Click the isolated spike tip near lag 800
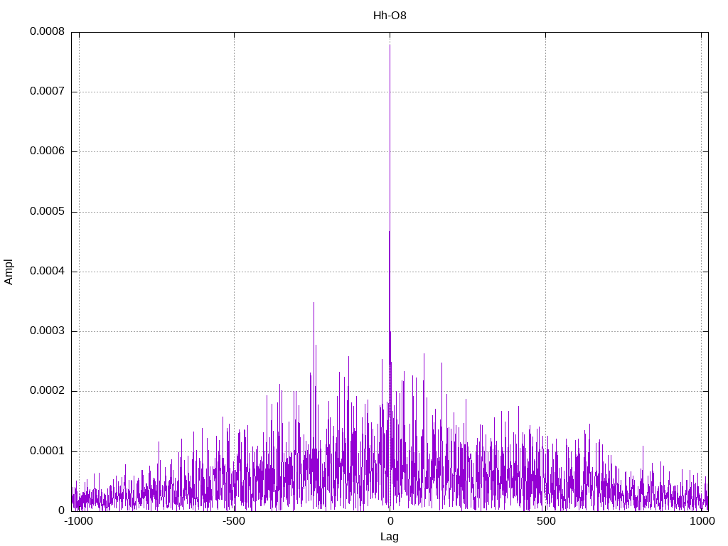Screen dimensions: 728x546 pos(643,446)
